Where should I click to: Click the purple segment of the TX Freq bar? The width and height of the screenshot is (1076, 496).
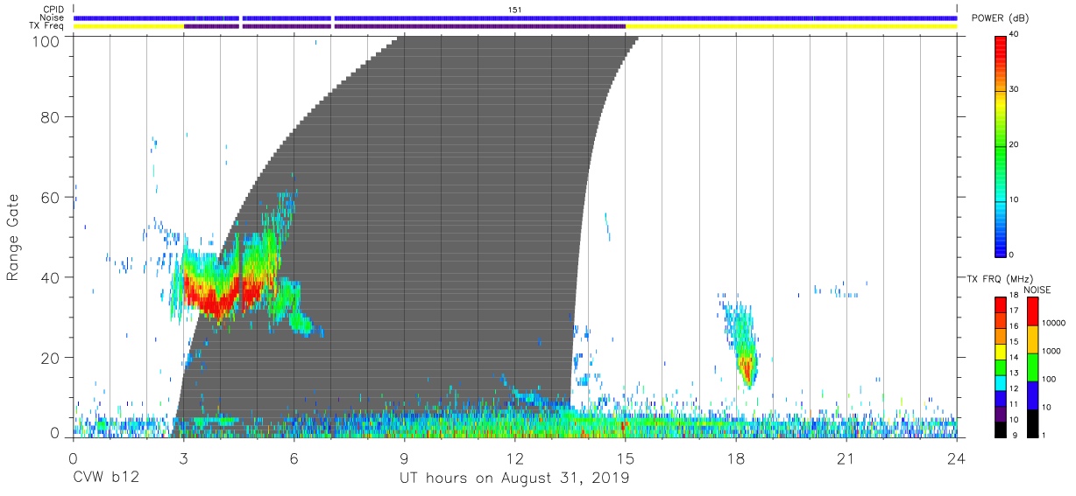pos(405,26)
